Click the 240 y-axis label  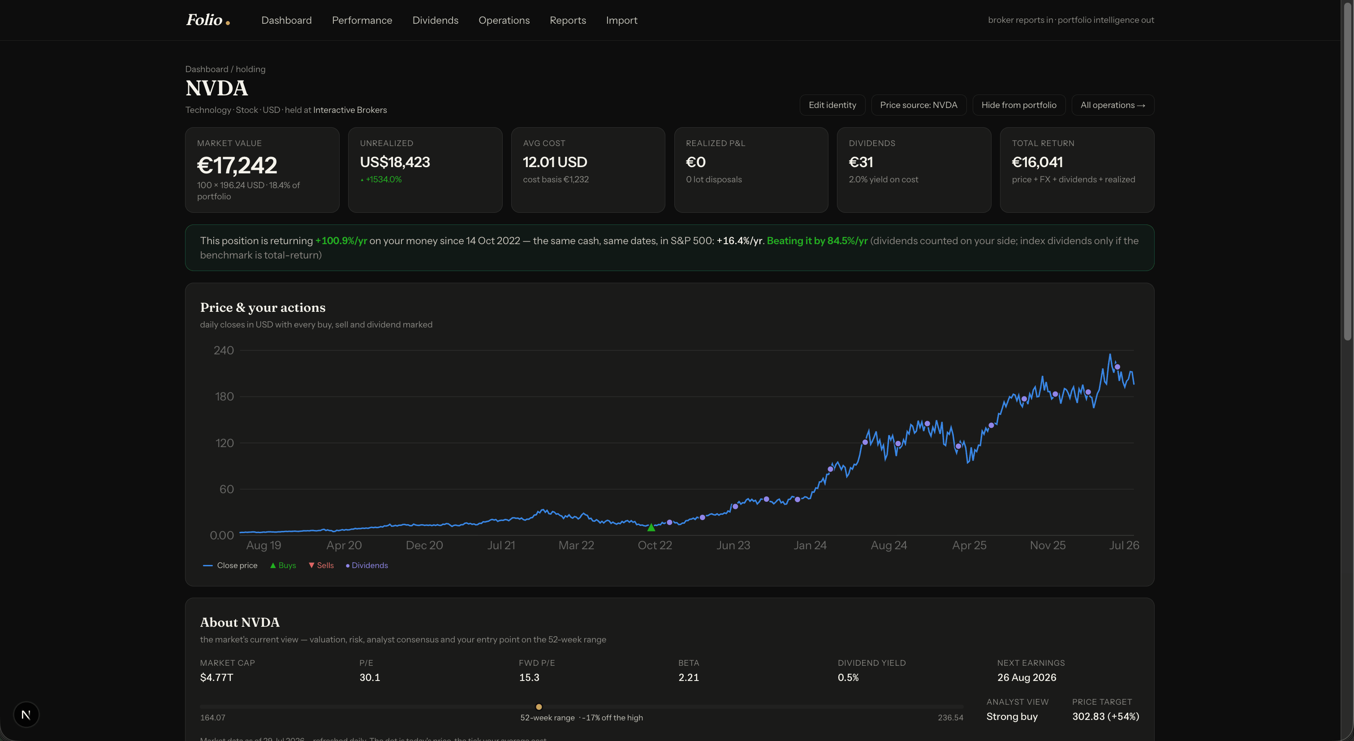click(x=224, y=350)
